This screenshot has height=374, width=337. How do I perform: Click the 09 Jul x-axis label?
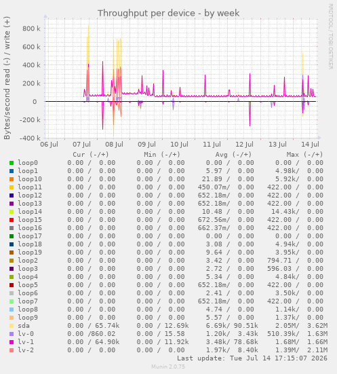pyautogui.click(x=147, y=145)
